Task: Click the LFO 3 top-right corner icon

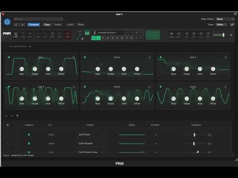Action: pyautogui.click(x=226, y=57)
